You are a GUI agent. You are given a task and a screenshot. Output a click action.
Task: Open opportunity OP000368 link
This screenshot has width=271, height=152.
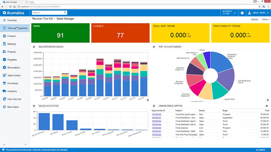click(157, 115)
